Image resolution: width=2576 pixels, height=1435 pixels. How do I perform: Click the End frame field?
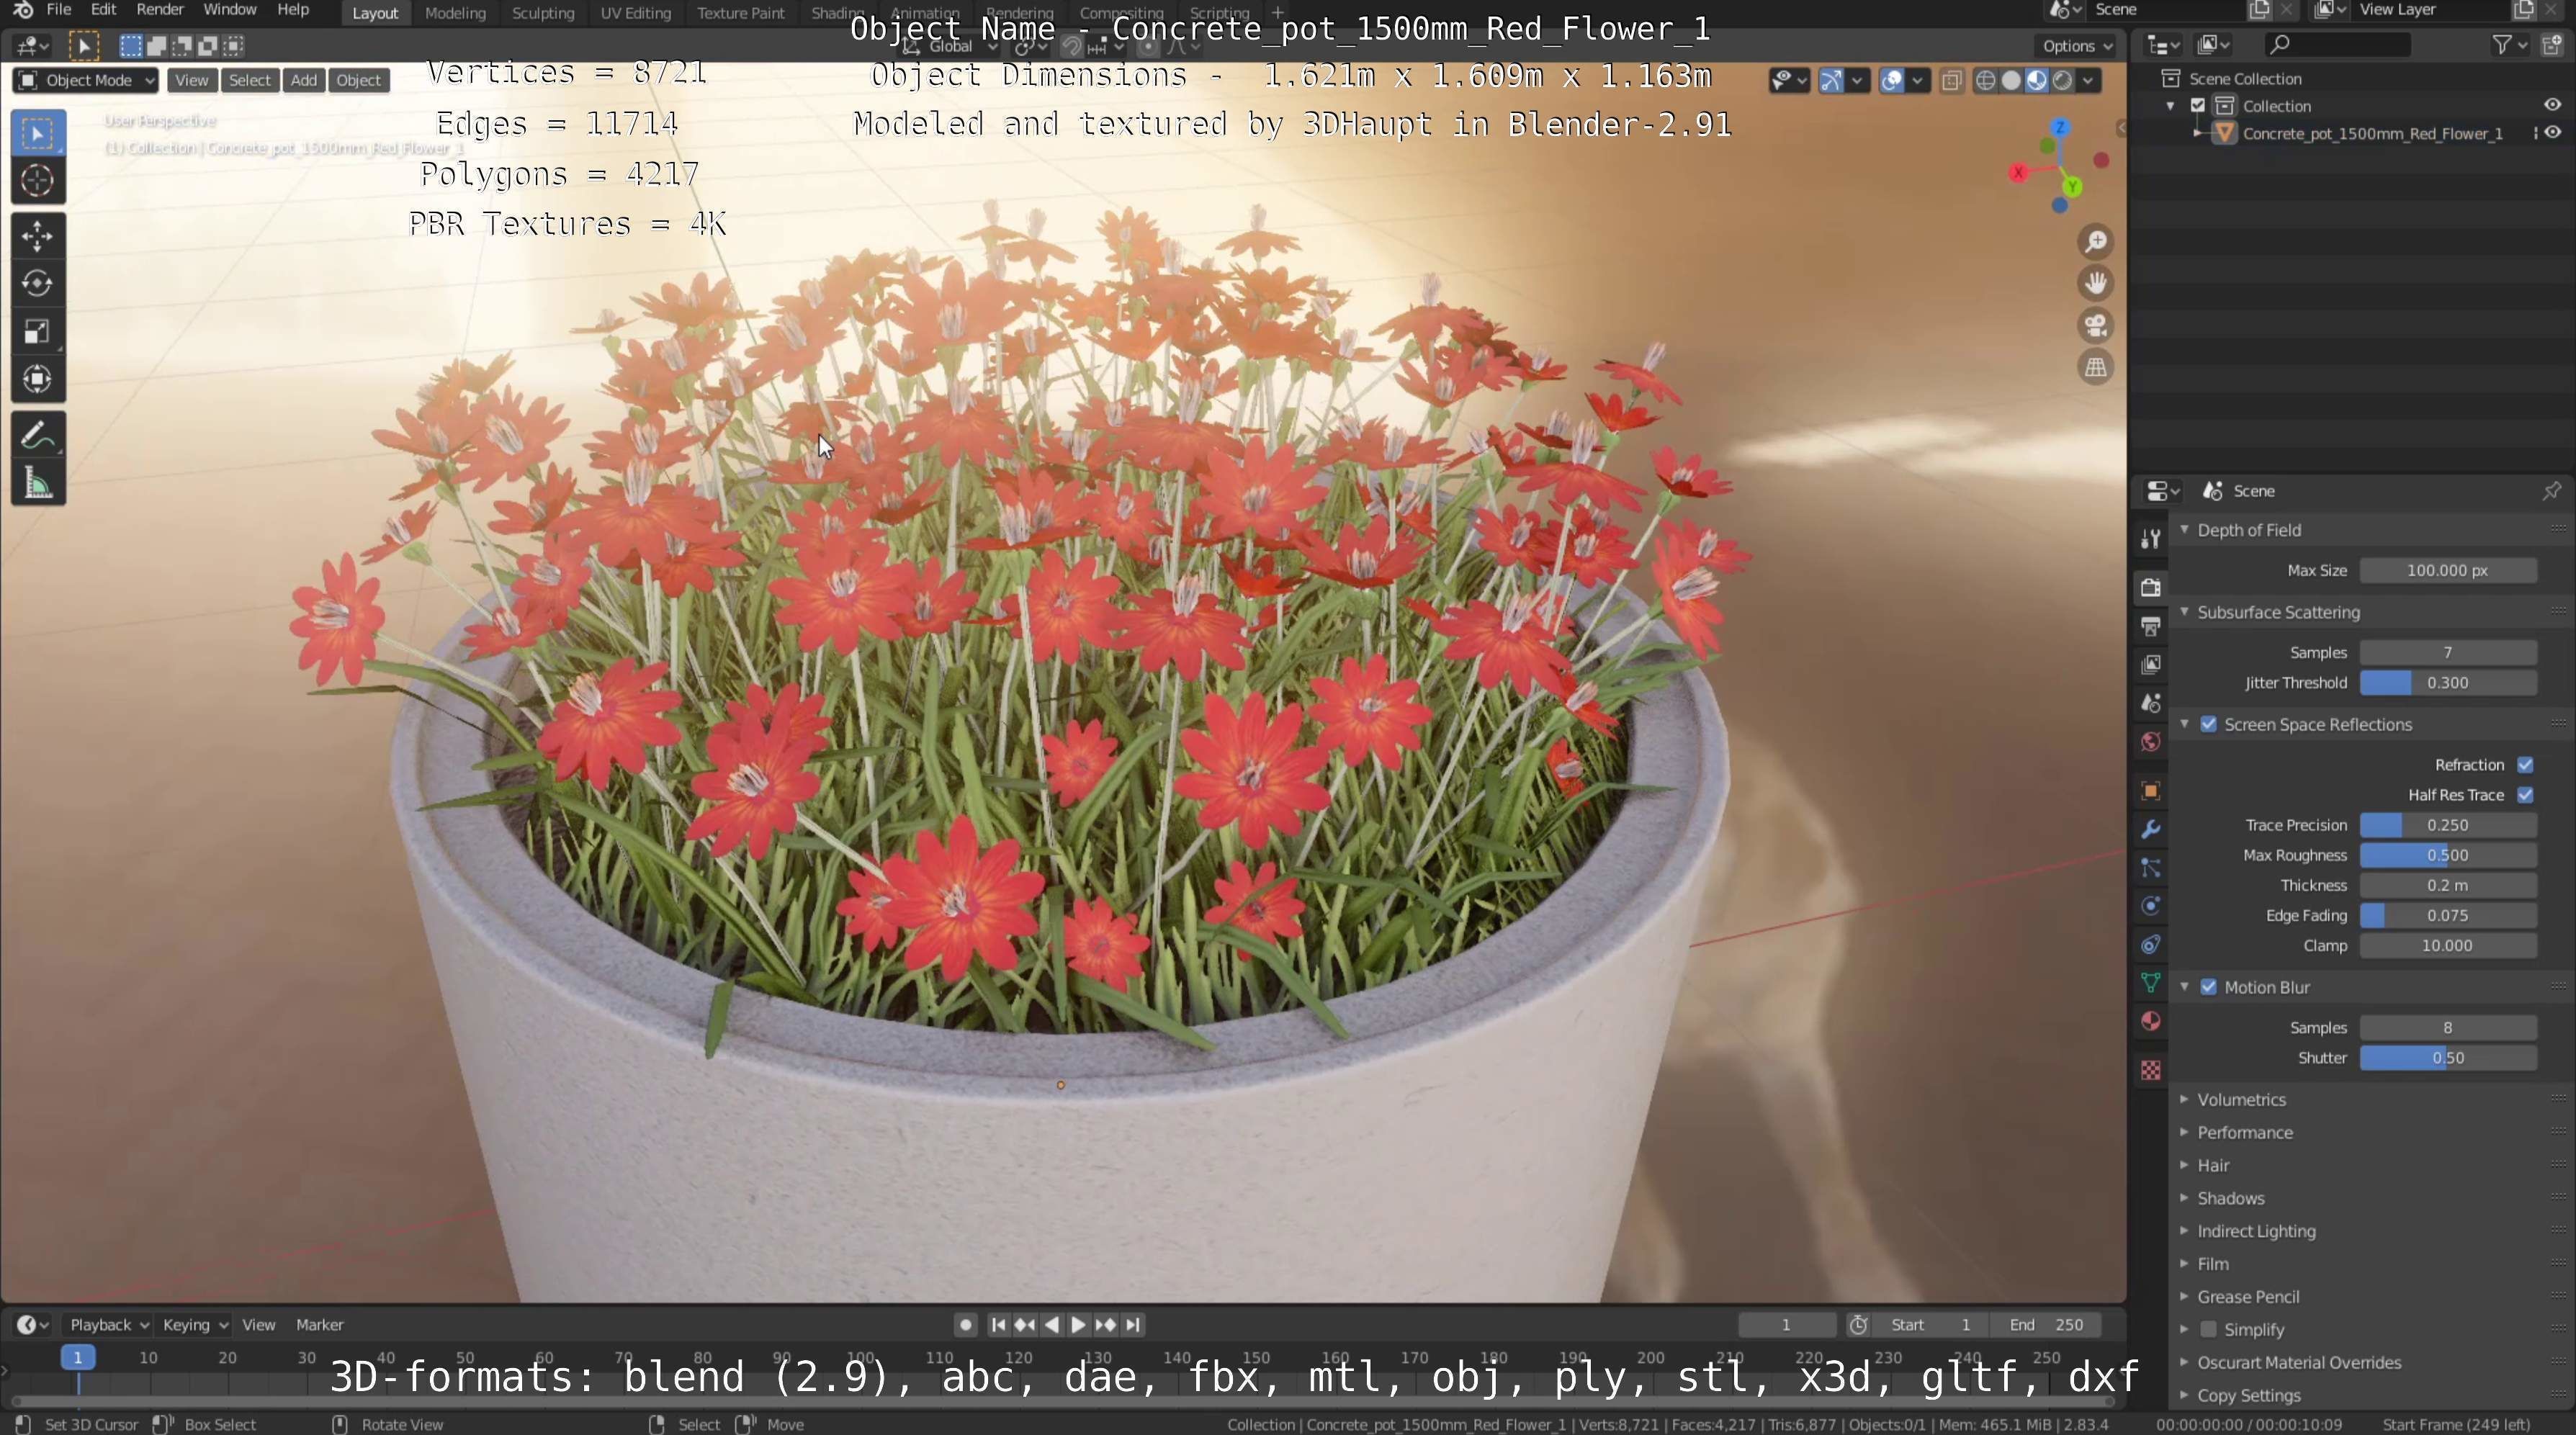point(2045,1325)
